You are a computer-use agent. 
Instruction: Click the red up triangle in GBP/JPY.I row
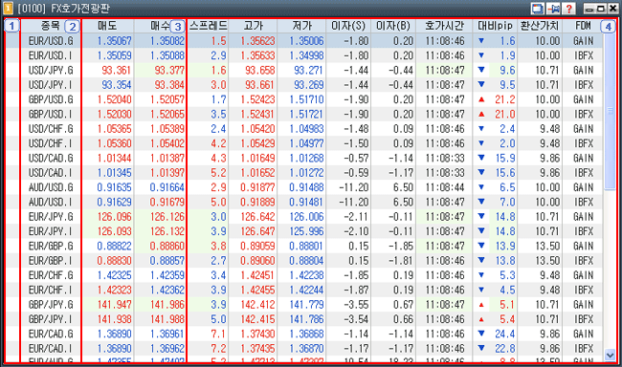coord(481,319)
